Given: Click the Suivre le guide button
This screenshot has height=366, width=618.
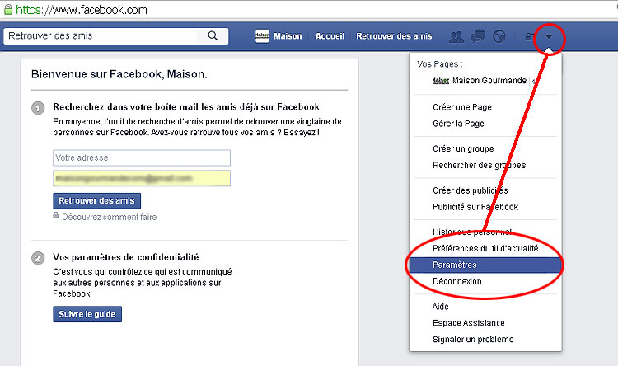Looking at the screenshot, I should point(87,314).
